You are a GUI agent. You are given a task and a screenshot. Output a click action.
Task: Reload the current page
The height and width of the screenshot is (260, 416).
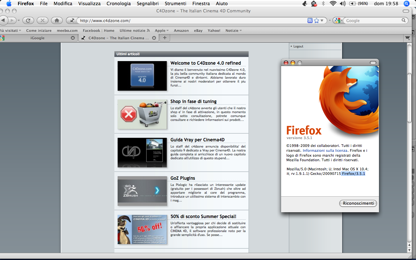[x=28, y=20]
